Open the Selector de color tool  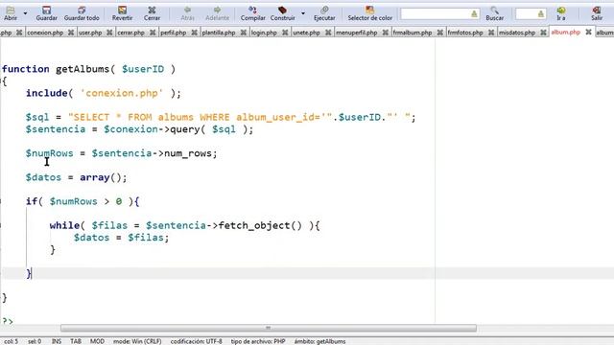tap(369, 13)
